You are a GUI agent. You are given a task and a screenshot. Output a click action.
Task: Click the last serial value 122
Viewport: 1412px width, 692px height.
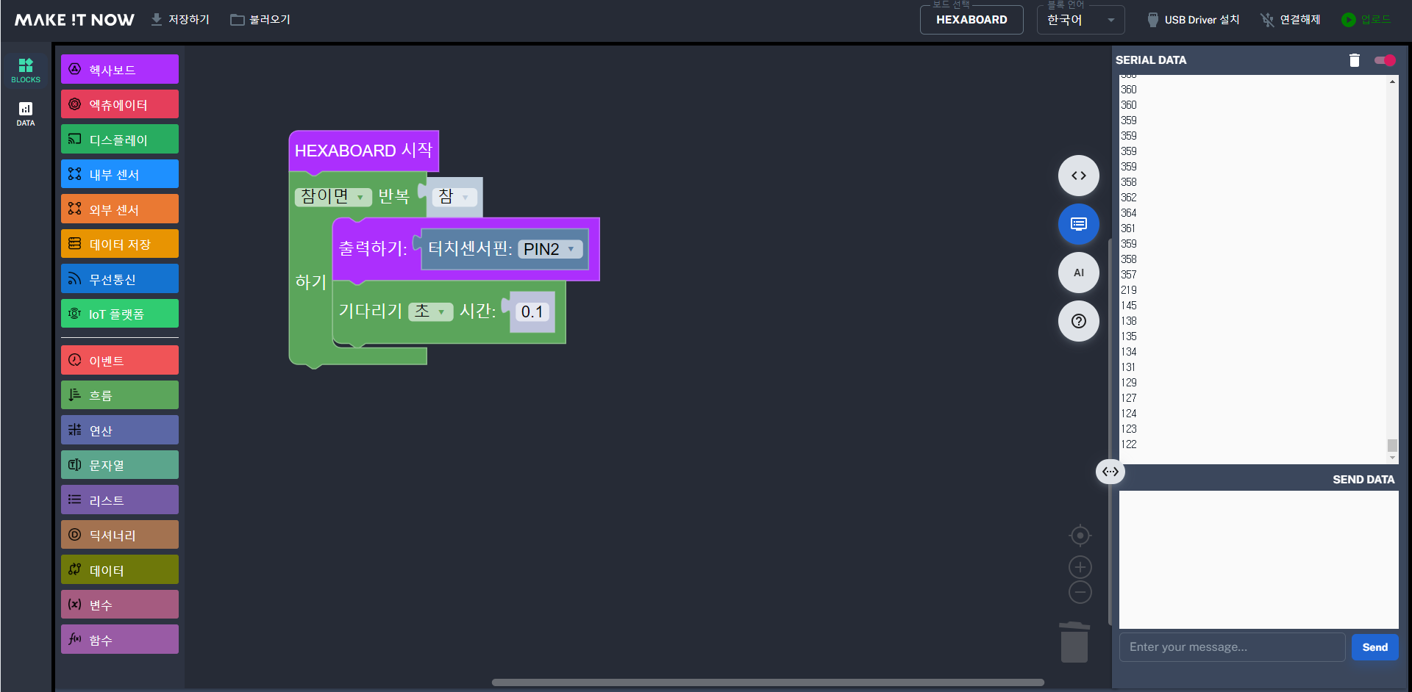click(x=1129, y=444)
